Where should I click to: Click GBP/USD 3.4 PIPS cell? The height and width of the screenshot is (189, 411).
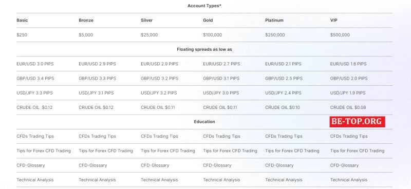[x=35, y=79]
